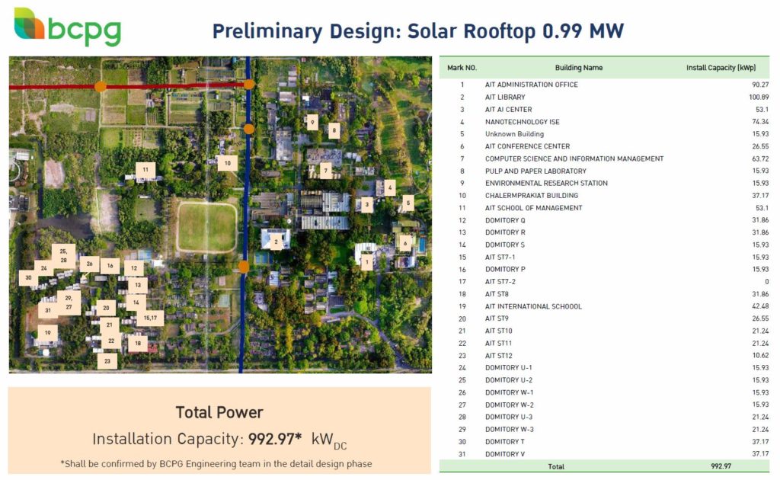
Task: Click the Total row showing 992.97
Action: [x=557, y=466]
